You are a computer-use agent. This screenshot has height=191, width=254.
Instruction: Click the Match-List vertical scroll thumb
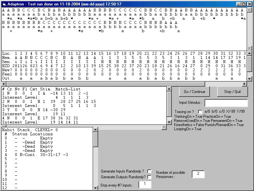[169, 104]
